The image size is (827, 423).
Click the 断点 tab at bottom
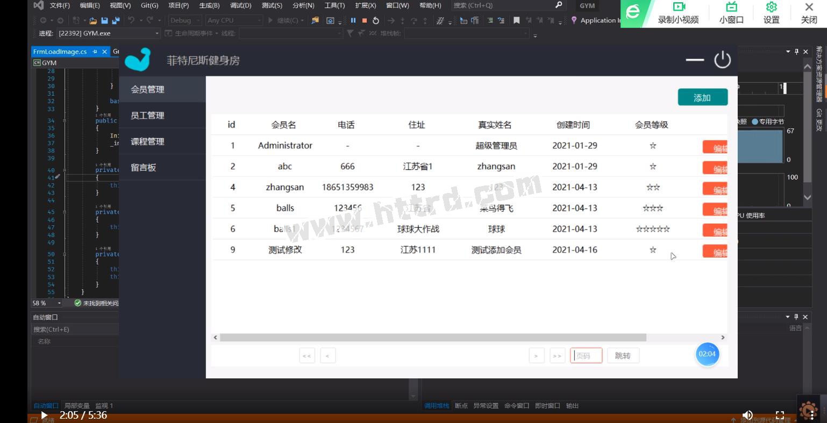461,406
